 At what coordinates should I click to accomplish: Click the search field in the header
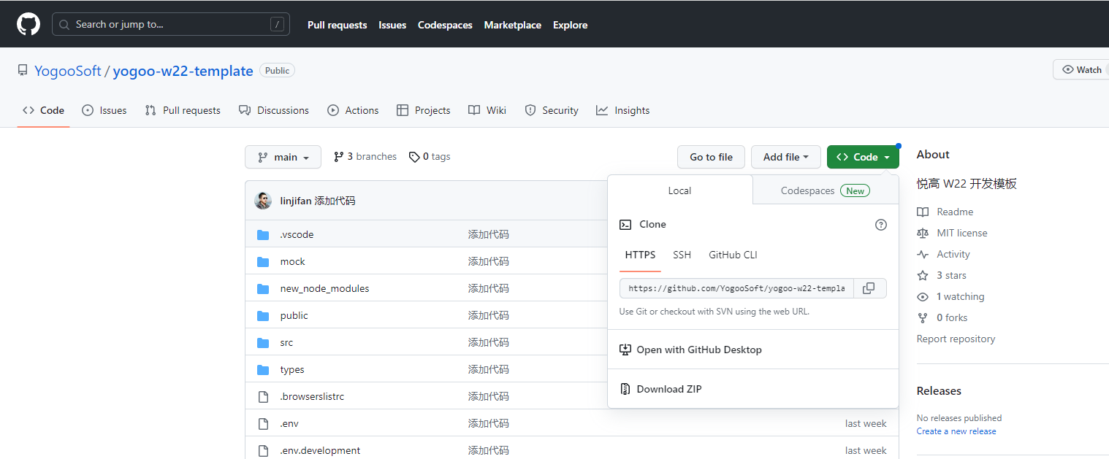click(x=170, y=23)
